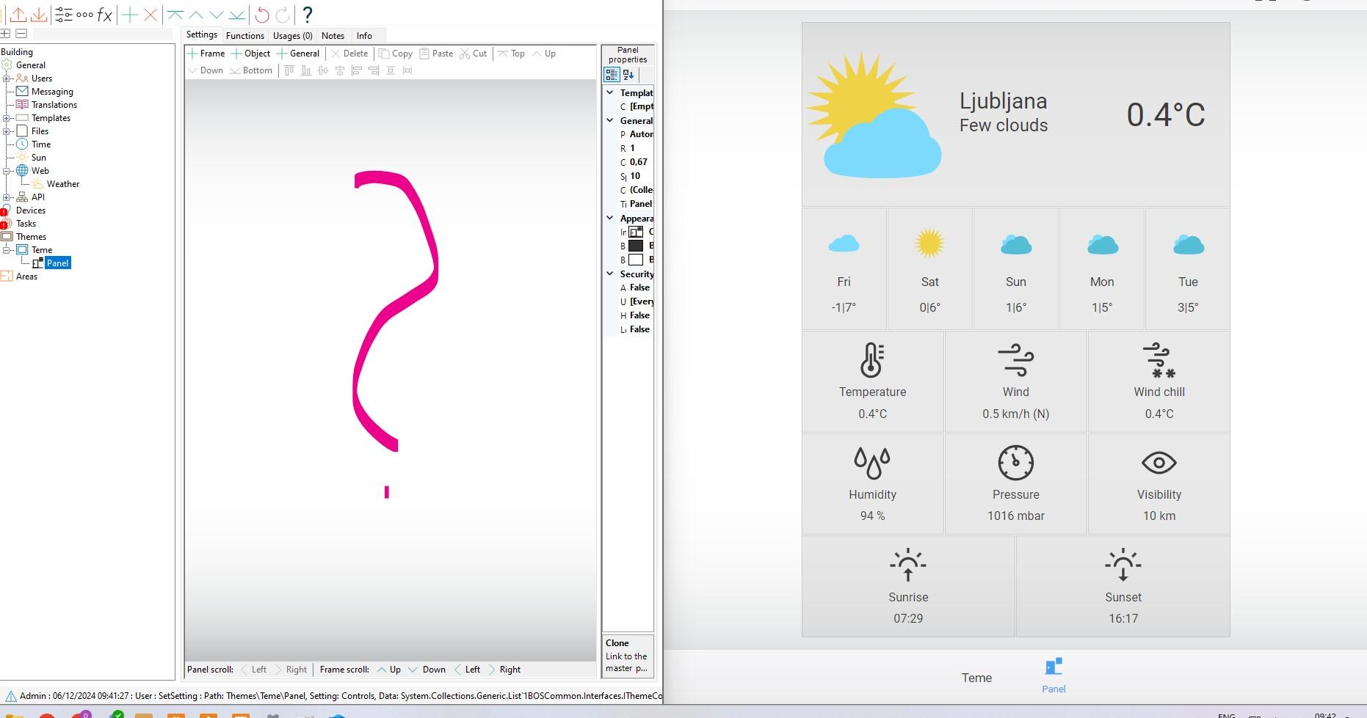Switch to the Notes tab
This screenshot has height=718, width=1367.
pos(333,35)
